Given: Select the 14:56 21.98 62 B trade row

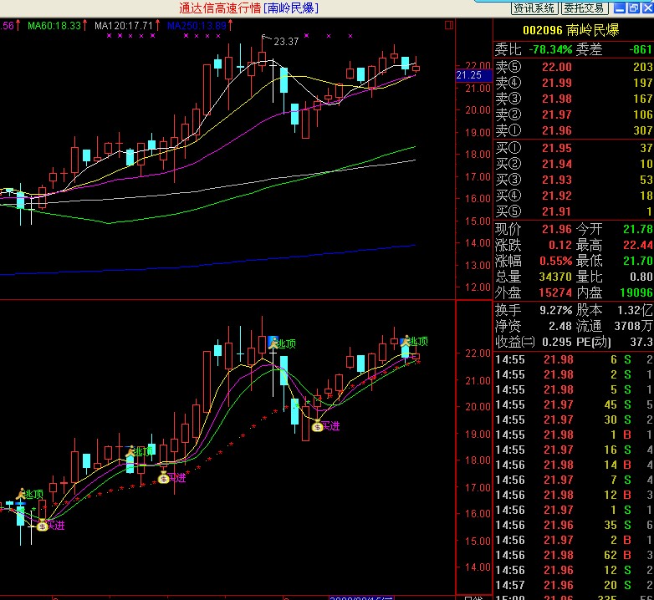Looking at the screenshot, I should coord(574,555).
